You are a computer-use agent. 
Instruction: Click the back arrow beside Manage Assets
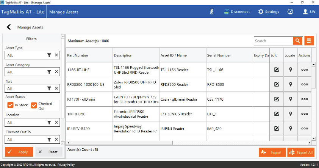pyautogui.click(x=9, y=27)
